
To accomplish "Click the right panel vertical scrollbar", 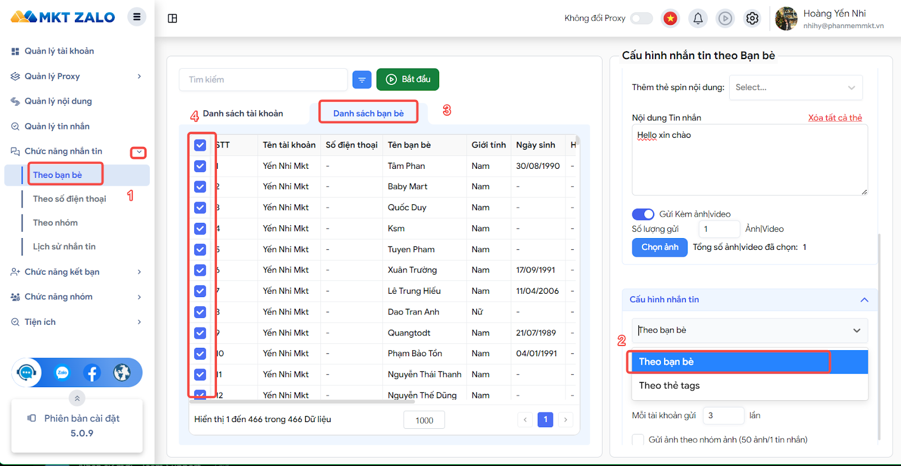I will (879, 337).
